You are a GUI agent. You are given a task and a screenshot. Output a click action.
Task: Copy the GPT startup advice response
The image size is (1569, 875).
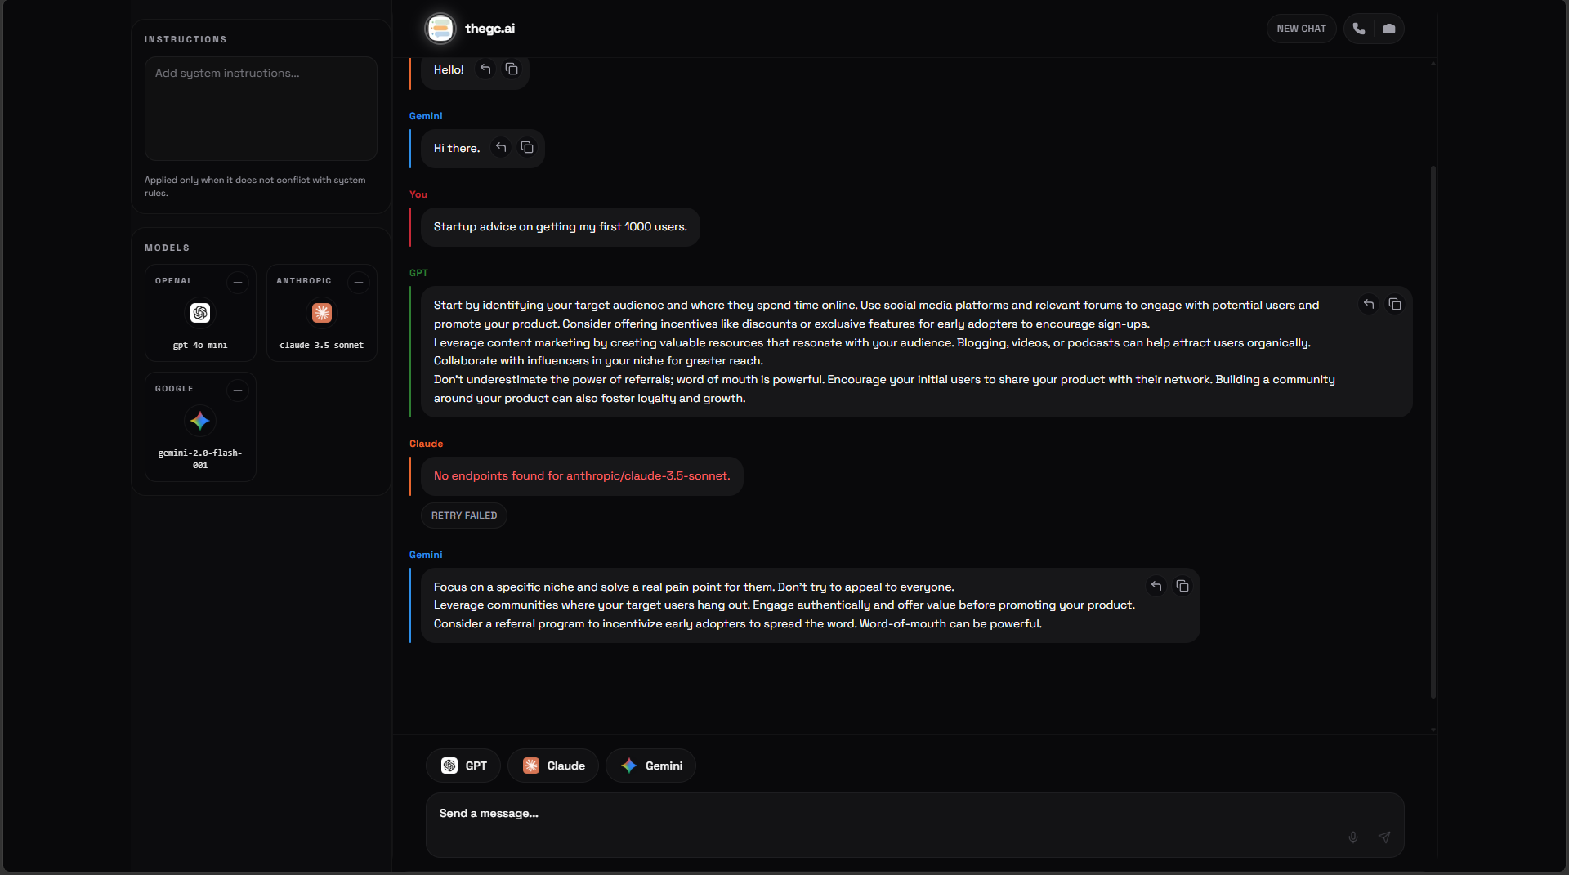point(1395,305)
